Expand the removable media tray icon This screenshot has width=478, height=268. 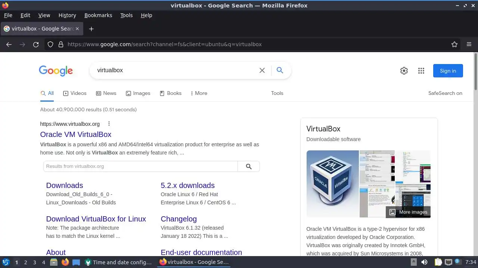pos(413,262)
